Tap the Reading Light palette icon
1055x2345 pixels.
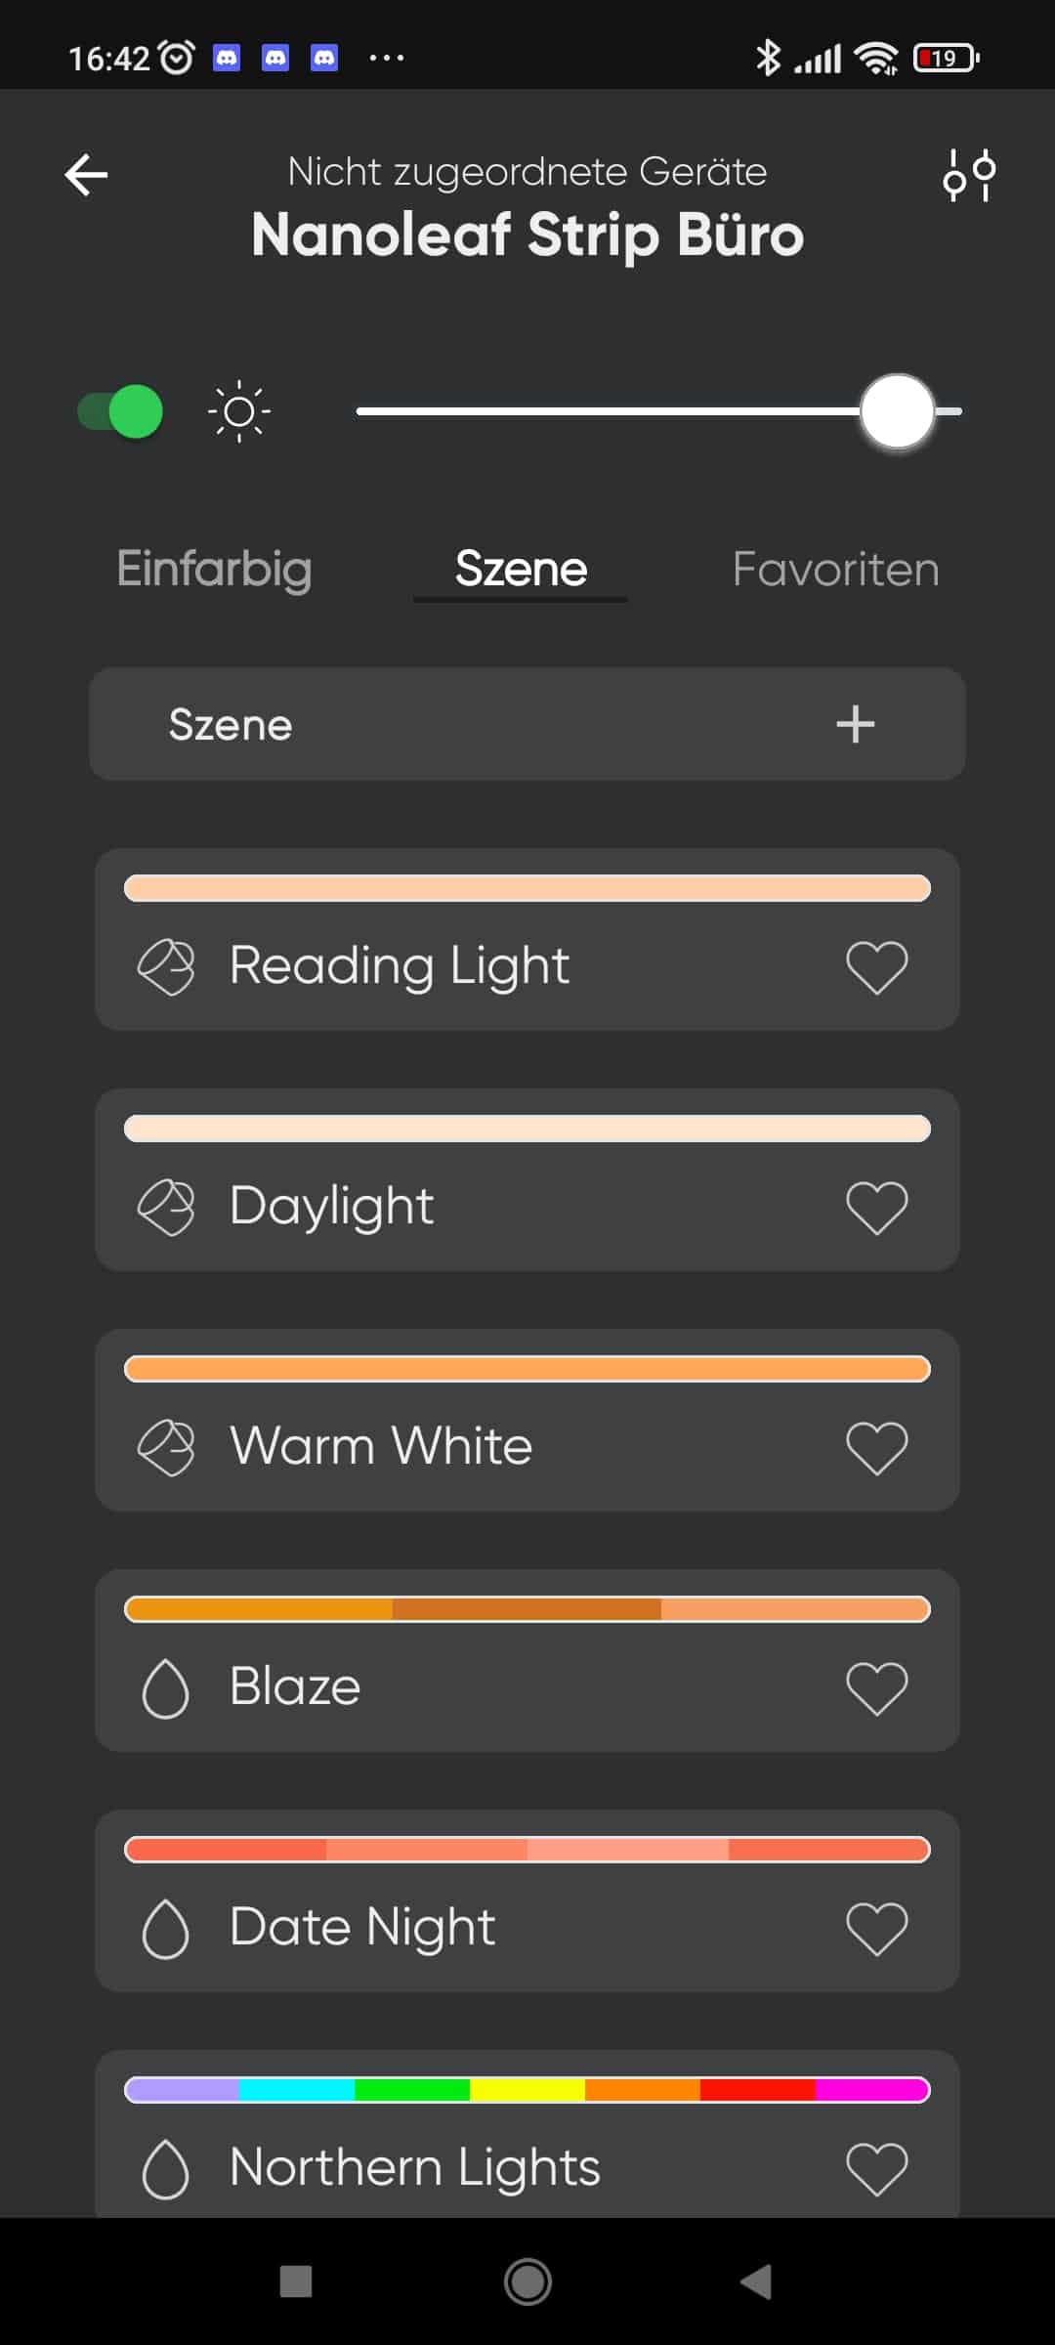pyautogui.click(x=166, y=967)
